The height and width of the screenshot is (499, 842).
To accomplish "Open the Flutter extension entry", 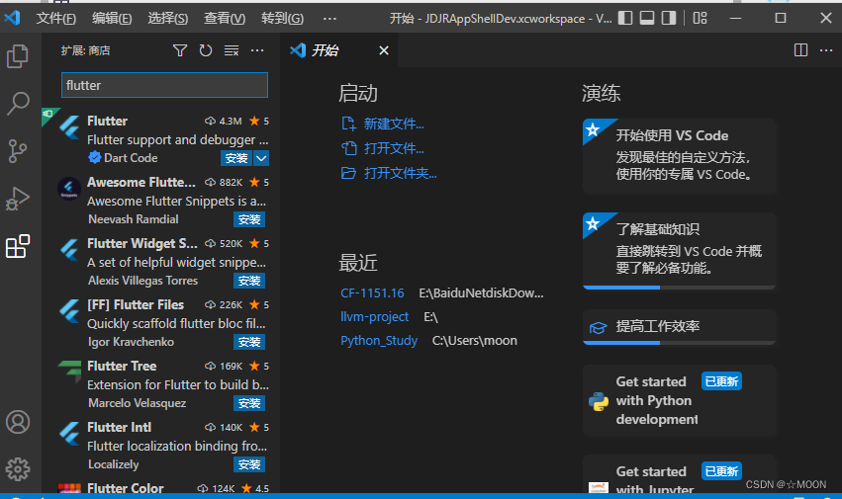I will (x=160, y=139).
